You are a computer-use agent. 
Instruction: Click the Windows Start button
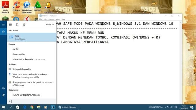coord(3,107)
